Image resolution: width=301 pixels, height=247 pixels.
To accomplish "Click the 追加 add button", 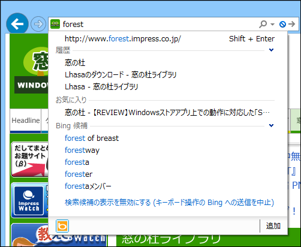I will 273,226.
